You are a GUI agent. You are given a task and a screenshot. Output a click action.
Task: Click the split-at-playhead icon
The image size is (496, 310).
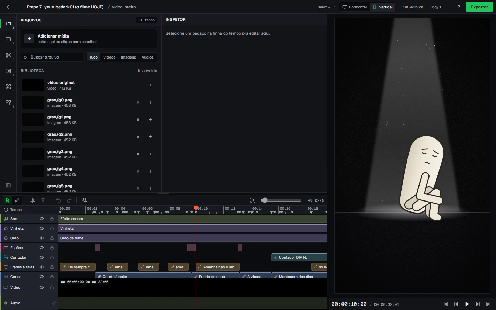(x=33, y=200)
